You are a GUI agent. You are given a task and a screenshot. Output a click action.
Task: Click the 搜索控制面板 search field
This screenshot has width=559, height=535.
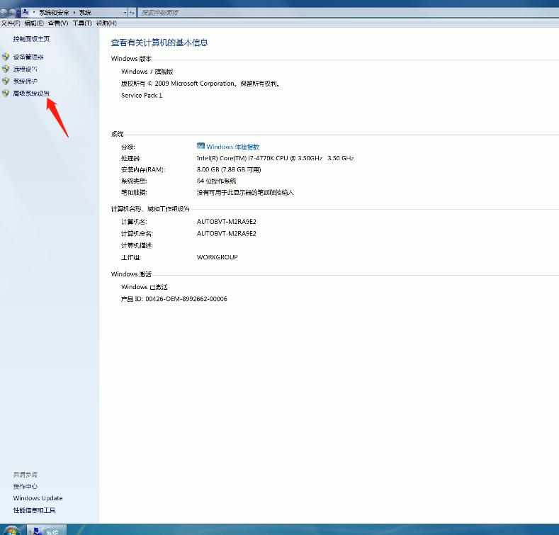[x=348, y=13]
